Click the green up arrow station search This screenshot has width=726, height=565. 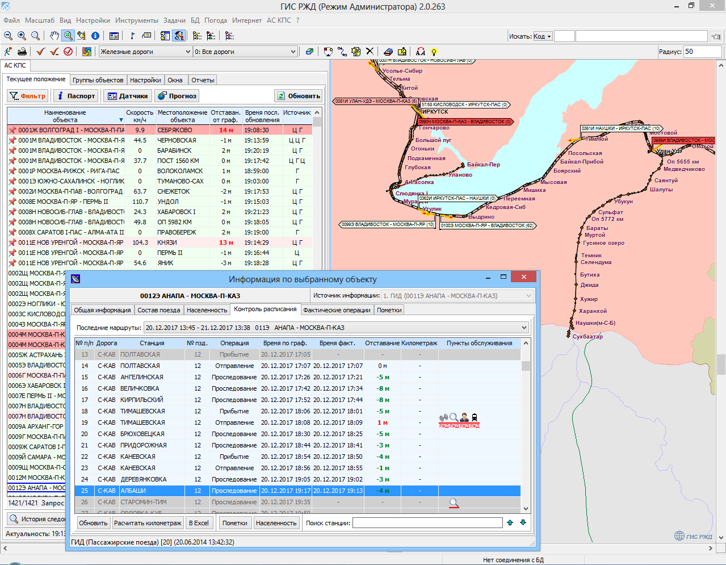pos(510,522)
